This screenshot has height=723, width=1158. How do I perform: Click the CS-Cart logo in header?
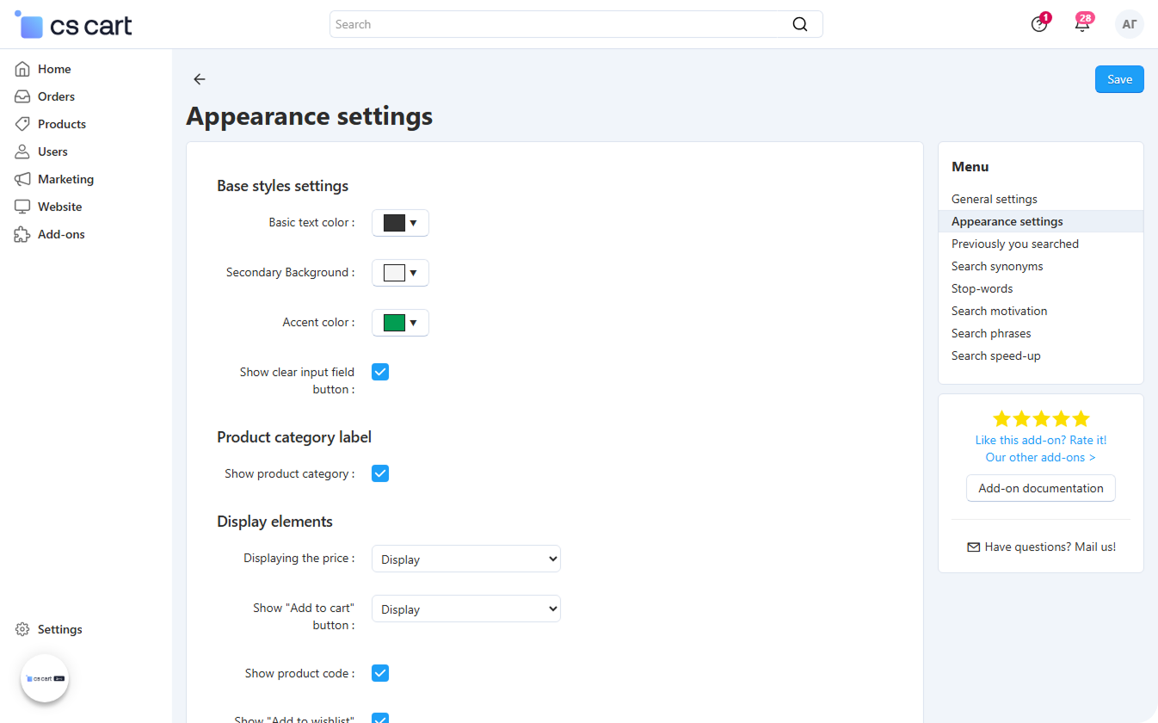click(75, 26)
